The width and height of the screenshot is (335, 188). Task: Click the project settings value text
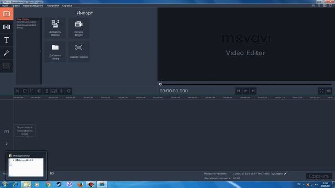[x=258, y=174]
